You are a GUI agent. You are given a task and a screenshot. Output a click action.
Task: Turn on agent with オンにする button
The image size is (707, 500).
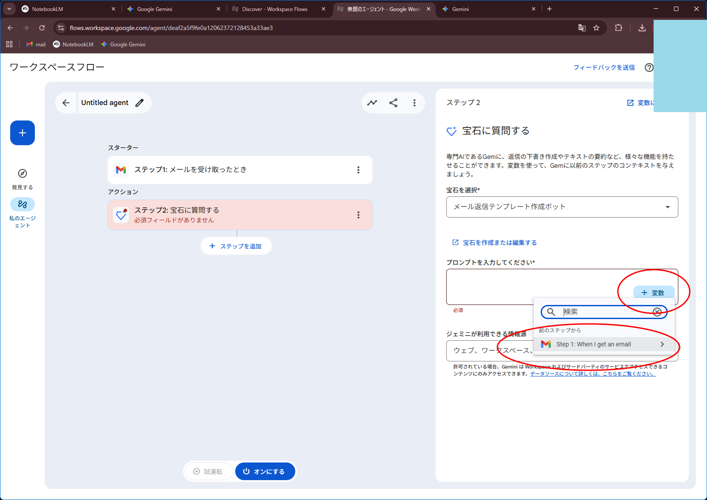[264, 471]
